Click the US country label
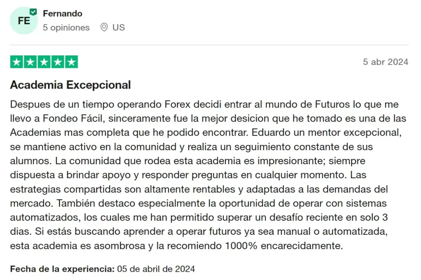Image resolution: width=421 pixels, height=280 pixels. click(119, 28)
